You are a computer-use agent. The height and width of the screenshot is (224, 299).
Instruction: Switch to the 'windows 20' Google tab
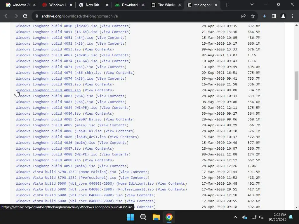(18, 5)
